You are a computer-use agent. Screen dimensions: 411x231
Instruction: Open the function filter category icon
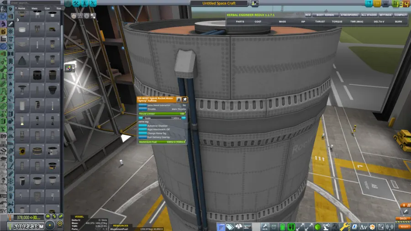(3, 9)
